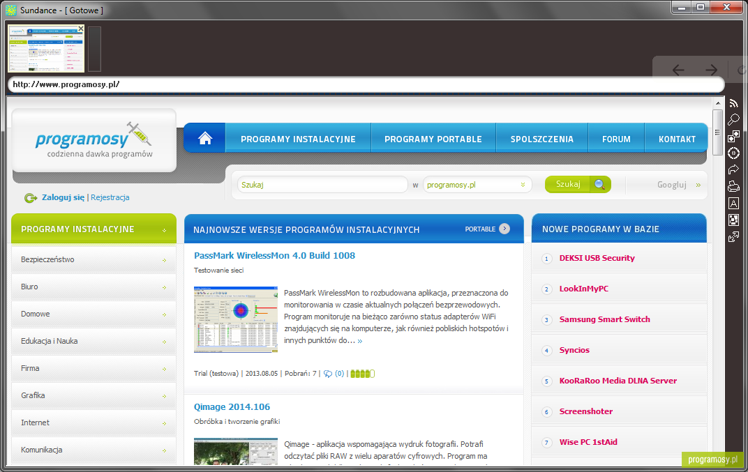
Task: Open LookInMyPC link
Action: (583, 289)
